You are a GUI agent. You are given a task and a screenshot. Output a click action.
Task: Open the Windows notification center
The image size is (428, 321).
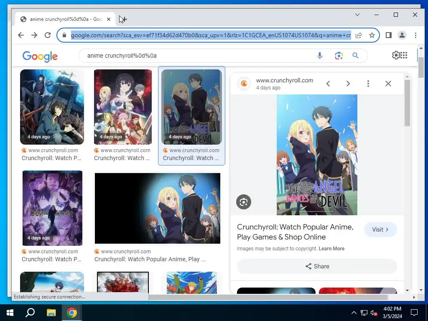[x=414, y=313]
